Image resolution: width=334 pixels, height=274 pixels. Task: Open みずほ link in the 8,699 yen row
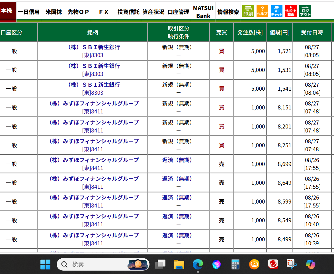tap(94, 160)
